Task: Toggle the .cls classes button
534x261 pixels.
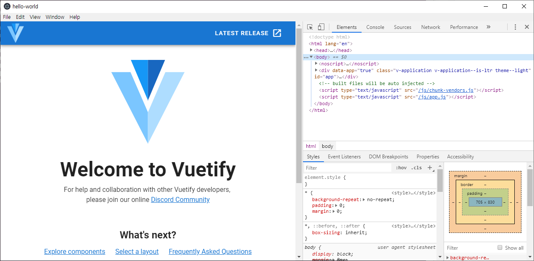Action: tap(416, 168)
